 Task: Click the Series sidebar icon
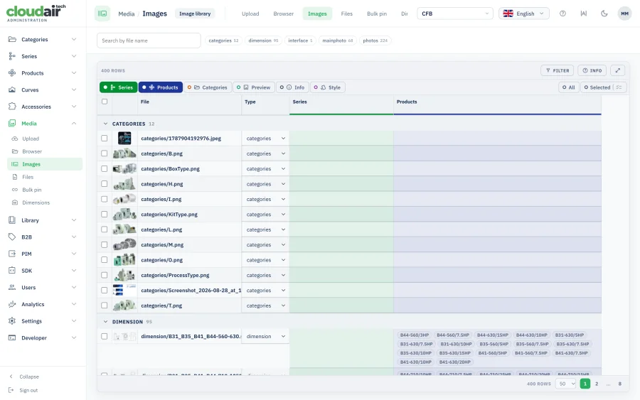click(12, 56)
